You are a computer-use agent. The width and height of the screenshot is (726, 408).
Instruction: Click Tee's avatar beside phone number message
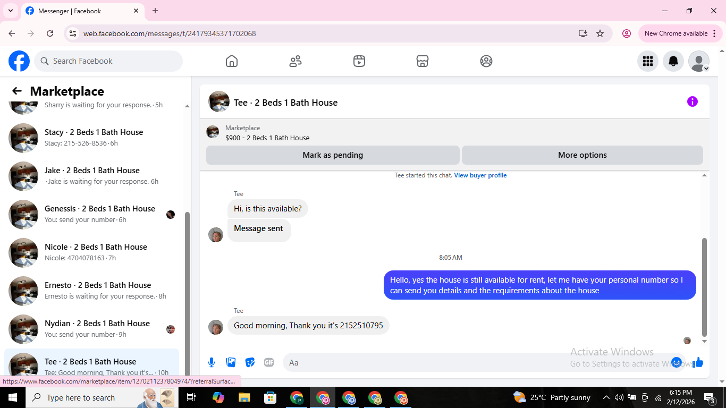coord(216,327)
